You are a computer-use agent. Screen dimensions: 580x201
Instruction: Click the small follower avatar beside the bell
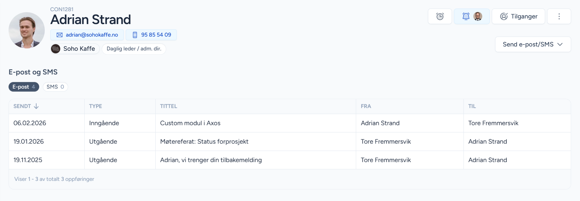[x=478, y=16]
